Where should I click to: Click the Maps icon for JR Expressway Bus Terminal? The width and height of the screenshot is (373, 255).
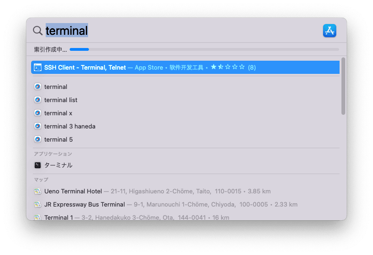click(x=38, y=204)
